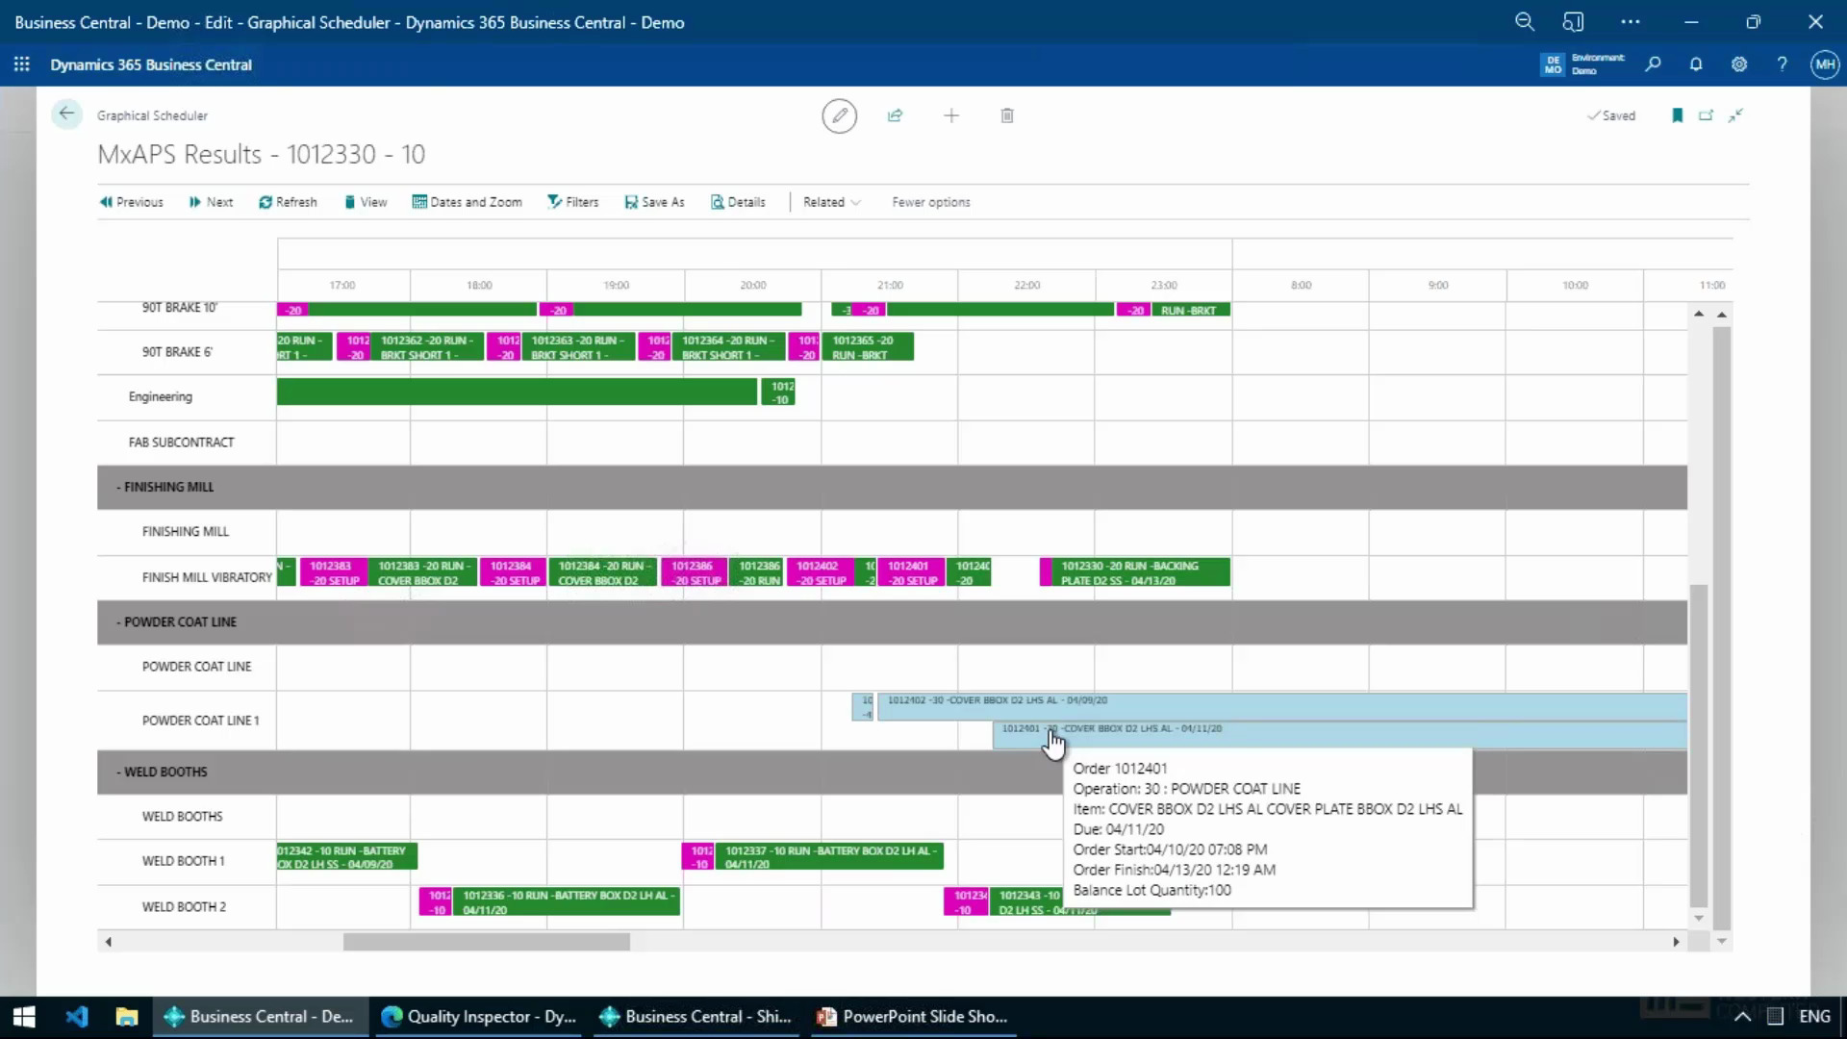Open the View action

tap(366, 202)
